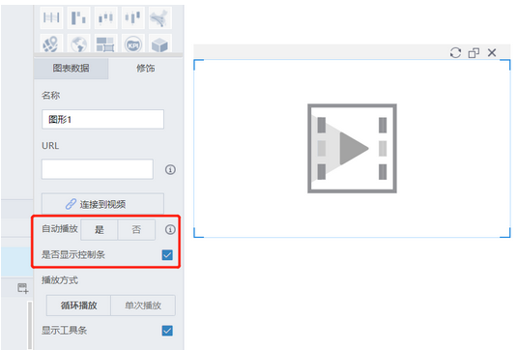The height and width of the screenshot is (350, 518).
Task: Select the Sankey diagram chart type
Action: [51, 17]
